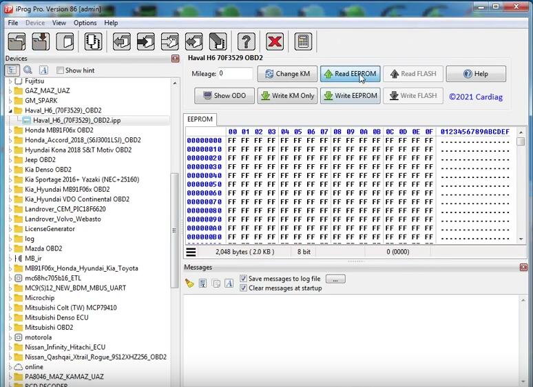Viewport: 533px width, 387px height.
Task: Click log file browse '...' button
Action: [x=335, y=279]
